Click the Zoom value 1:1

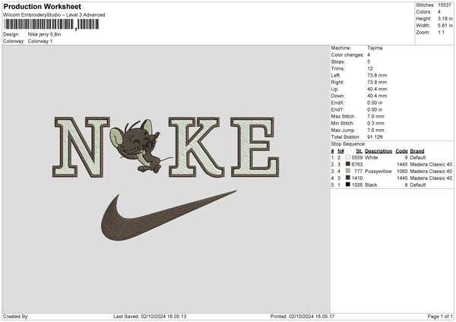441,33
